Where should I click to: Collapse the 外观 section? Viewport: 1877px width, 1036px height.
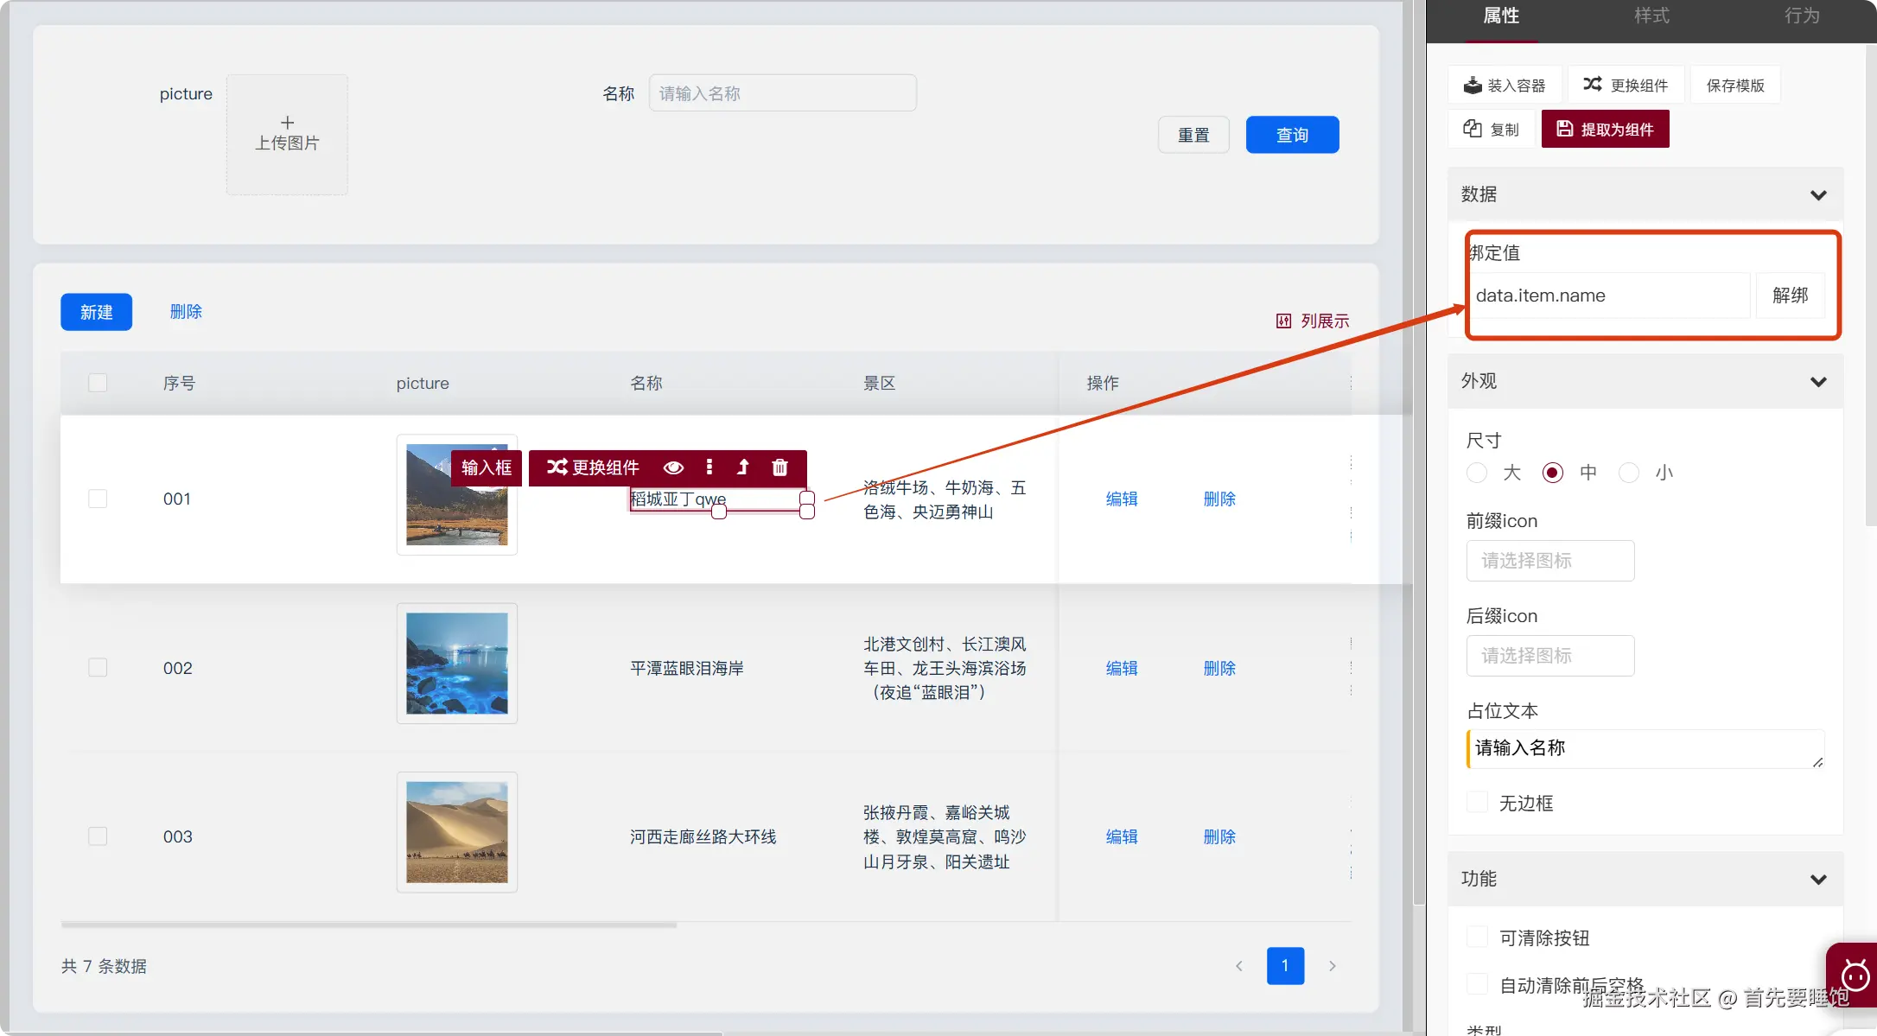[1818, 382]
